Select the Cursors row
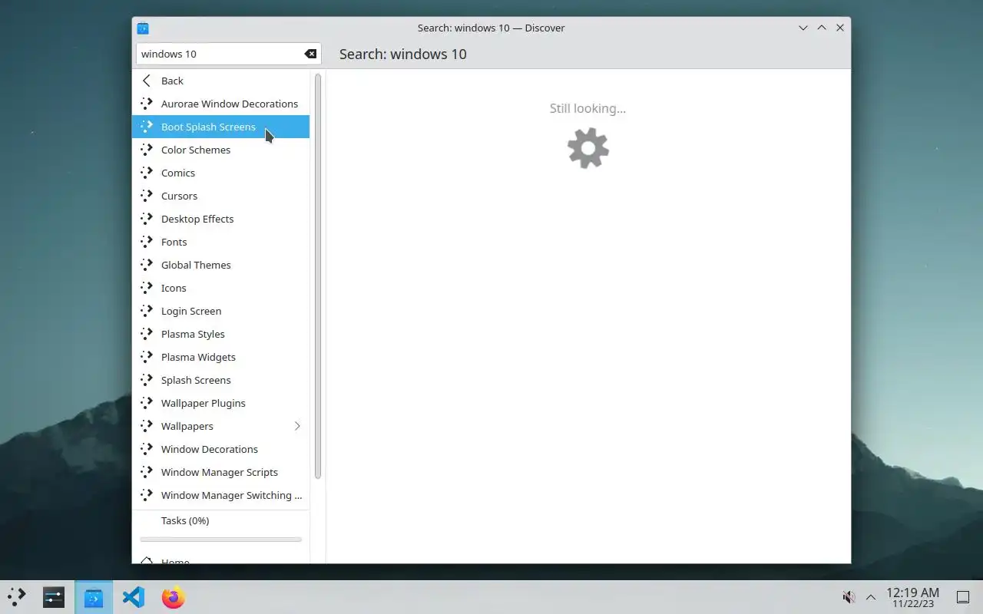983x614 pixels. click(221, 196)
